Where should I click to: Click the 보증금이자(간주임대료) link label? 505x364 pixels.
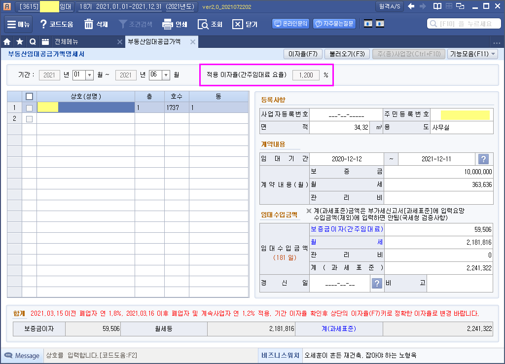(x=347, y=229)
